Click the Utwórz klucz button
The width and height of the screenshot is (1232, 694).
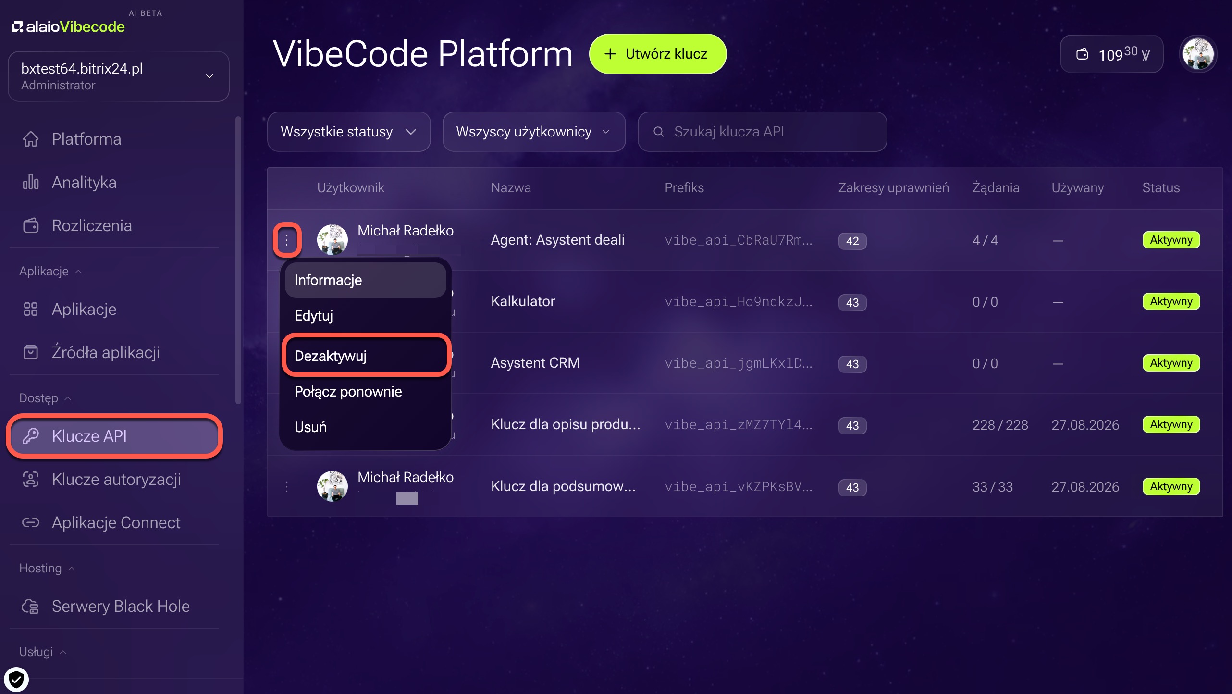coord(658,54)
